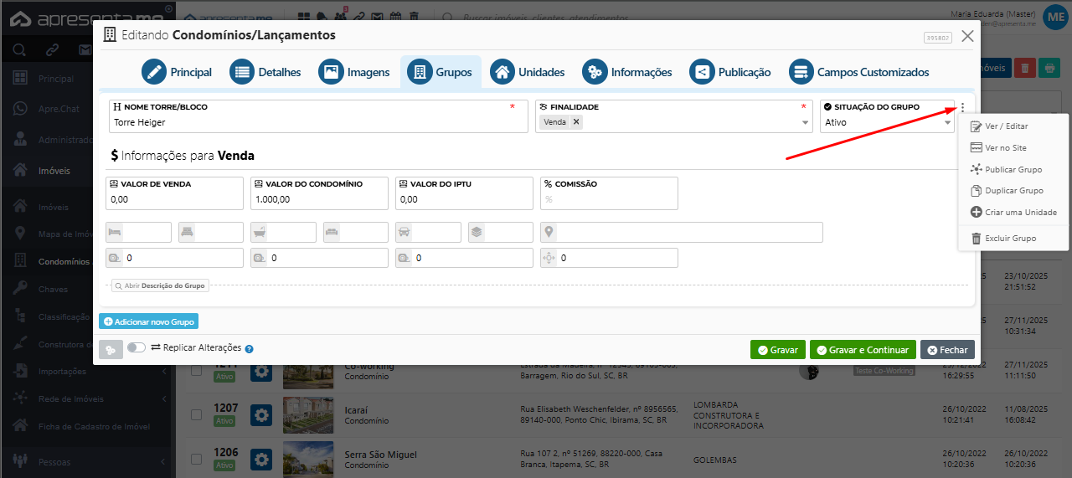Select the checkbox for property 1206

(196, 459)
